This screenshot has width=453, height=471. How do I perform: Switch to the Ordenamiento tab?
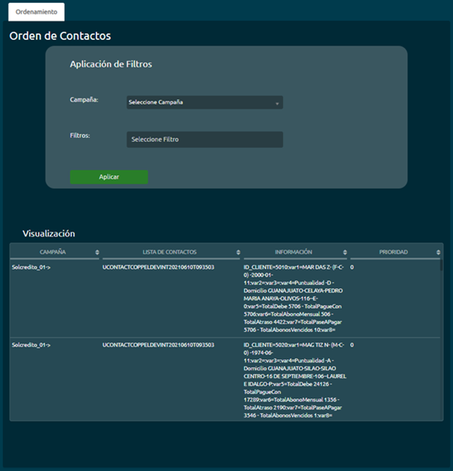[x=36, y=12]
